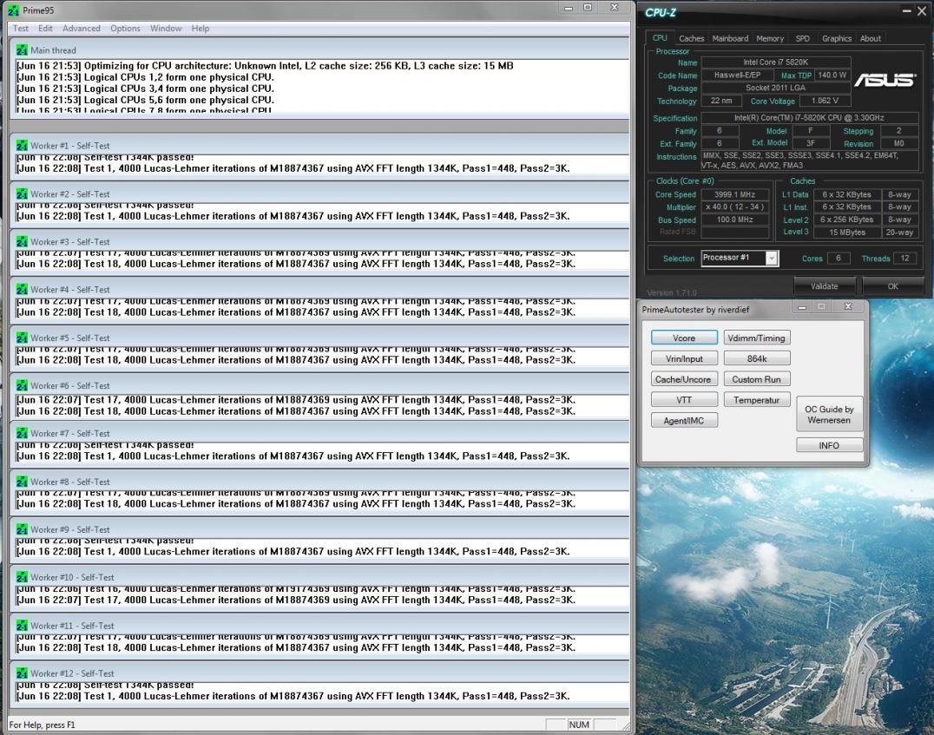Screen dimensions: 934x735
Task: Click the 864k button in PrimeAutotester
Action: coord(757,358)
